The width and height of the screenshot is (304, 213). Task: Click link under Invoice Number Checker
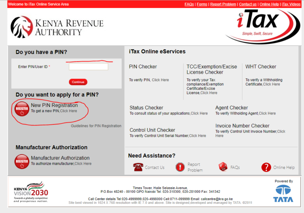[x=281, y=131]
